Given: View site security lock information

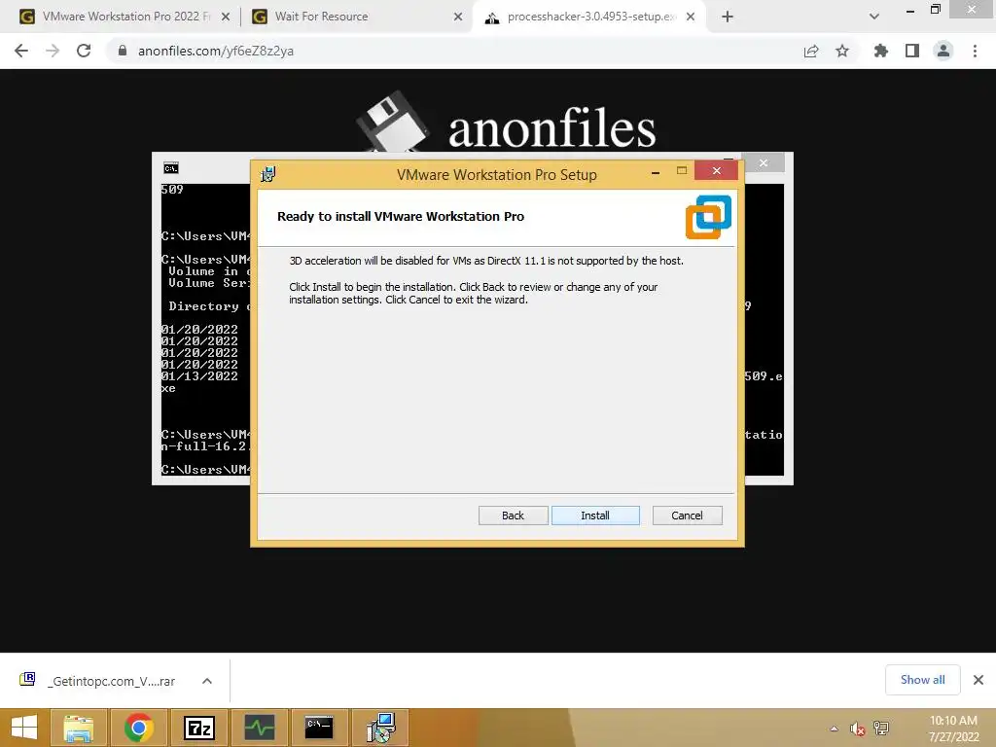Looking at the screenshot, I should [123, 51].
